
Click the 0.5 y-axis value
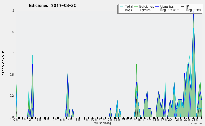click(12, 75)
